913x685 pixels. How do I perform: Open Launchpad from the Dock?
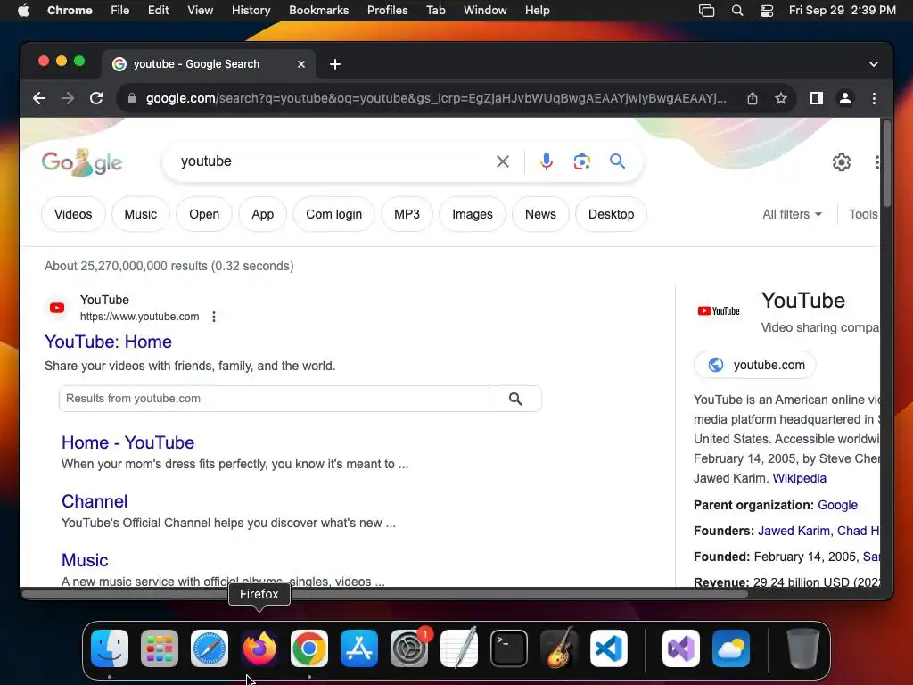tap(160, 648)
